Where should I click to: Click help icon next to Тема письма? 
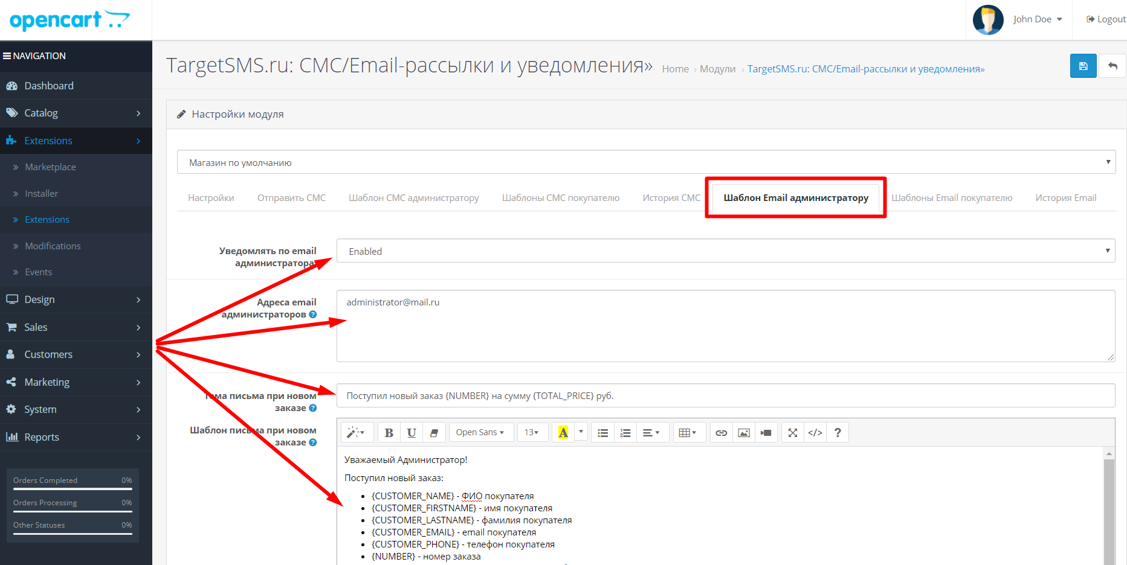click(x=312, y=408)
